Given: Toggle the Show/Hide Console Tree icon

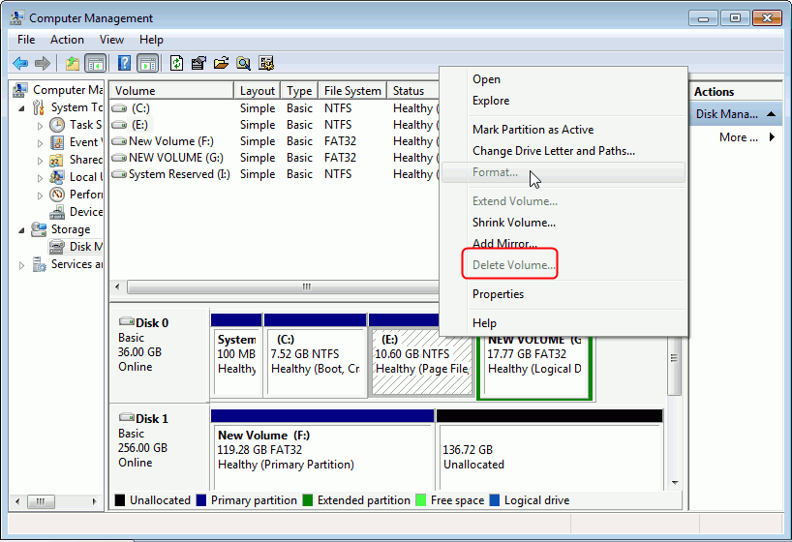Looking at the screenshot, I should [x=96, y=63].
